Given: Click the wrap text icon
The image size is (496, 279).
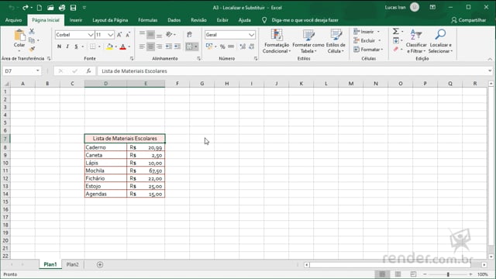Looking at the screenshot, I should pyautogui.click(x=189, y=34).
